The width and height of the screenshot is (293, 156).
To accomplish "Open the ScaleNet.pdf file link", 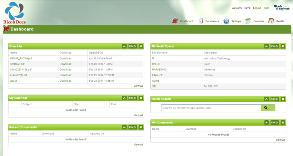I will click(x=17, y=64).
